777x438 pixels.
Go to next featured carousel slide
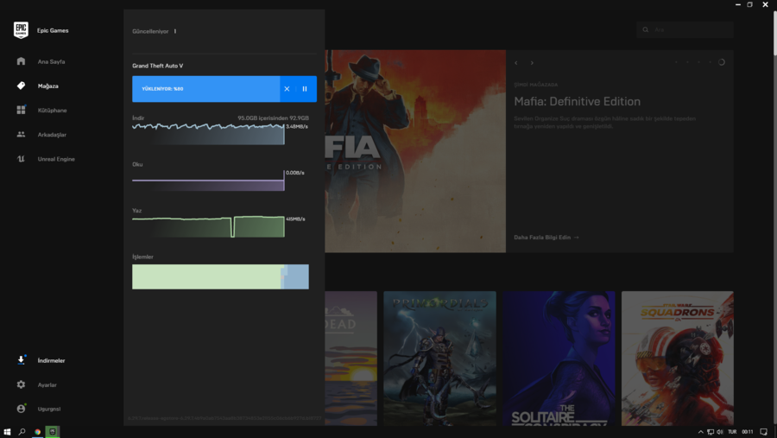pyautogui.click(x=532, y=63)
